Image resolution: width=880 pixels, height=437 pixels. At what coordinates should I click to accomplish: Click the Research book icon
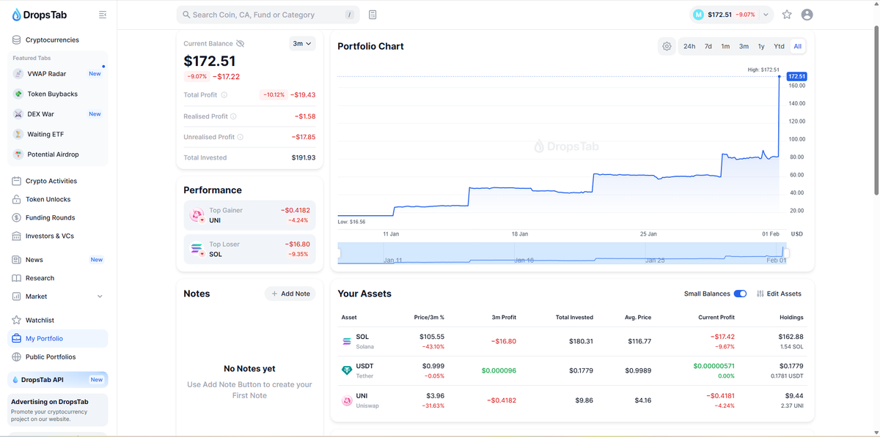pos(16,278)
